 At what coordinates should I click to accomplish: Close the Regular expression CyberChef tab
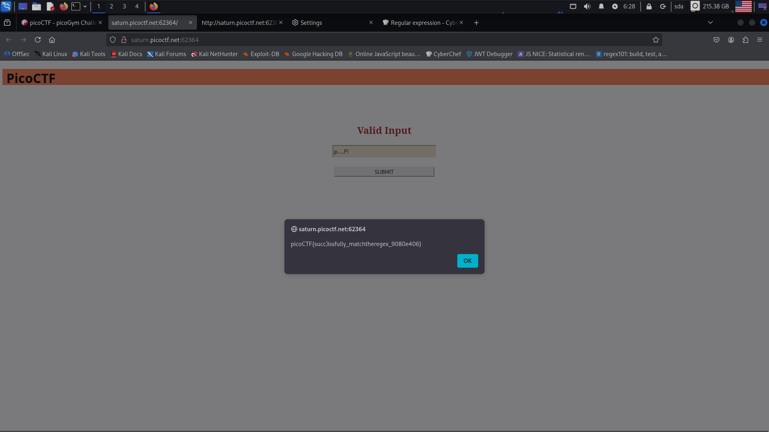pyautogui.click(x=461, y=23)
